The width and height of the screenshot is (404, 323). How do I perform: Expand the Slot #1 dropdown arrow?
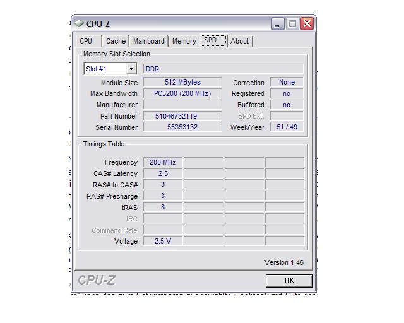click(131, 69)
